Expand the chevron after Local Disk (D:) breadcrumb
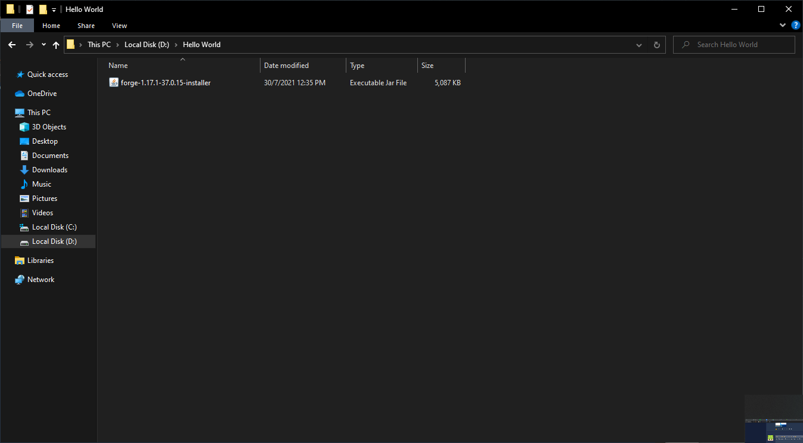This screenshot has height=443, width=803. click(176, 45)
